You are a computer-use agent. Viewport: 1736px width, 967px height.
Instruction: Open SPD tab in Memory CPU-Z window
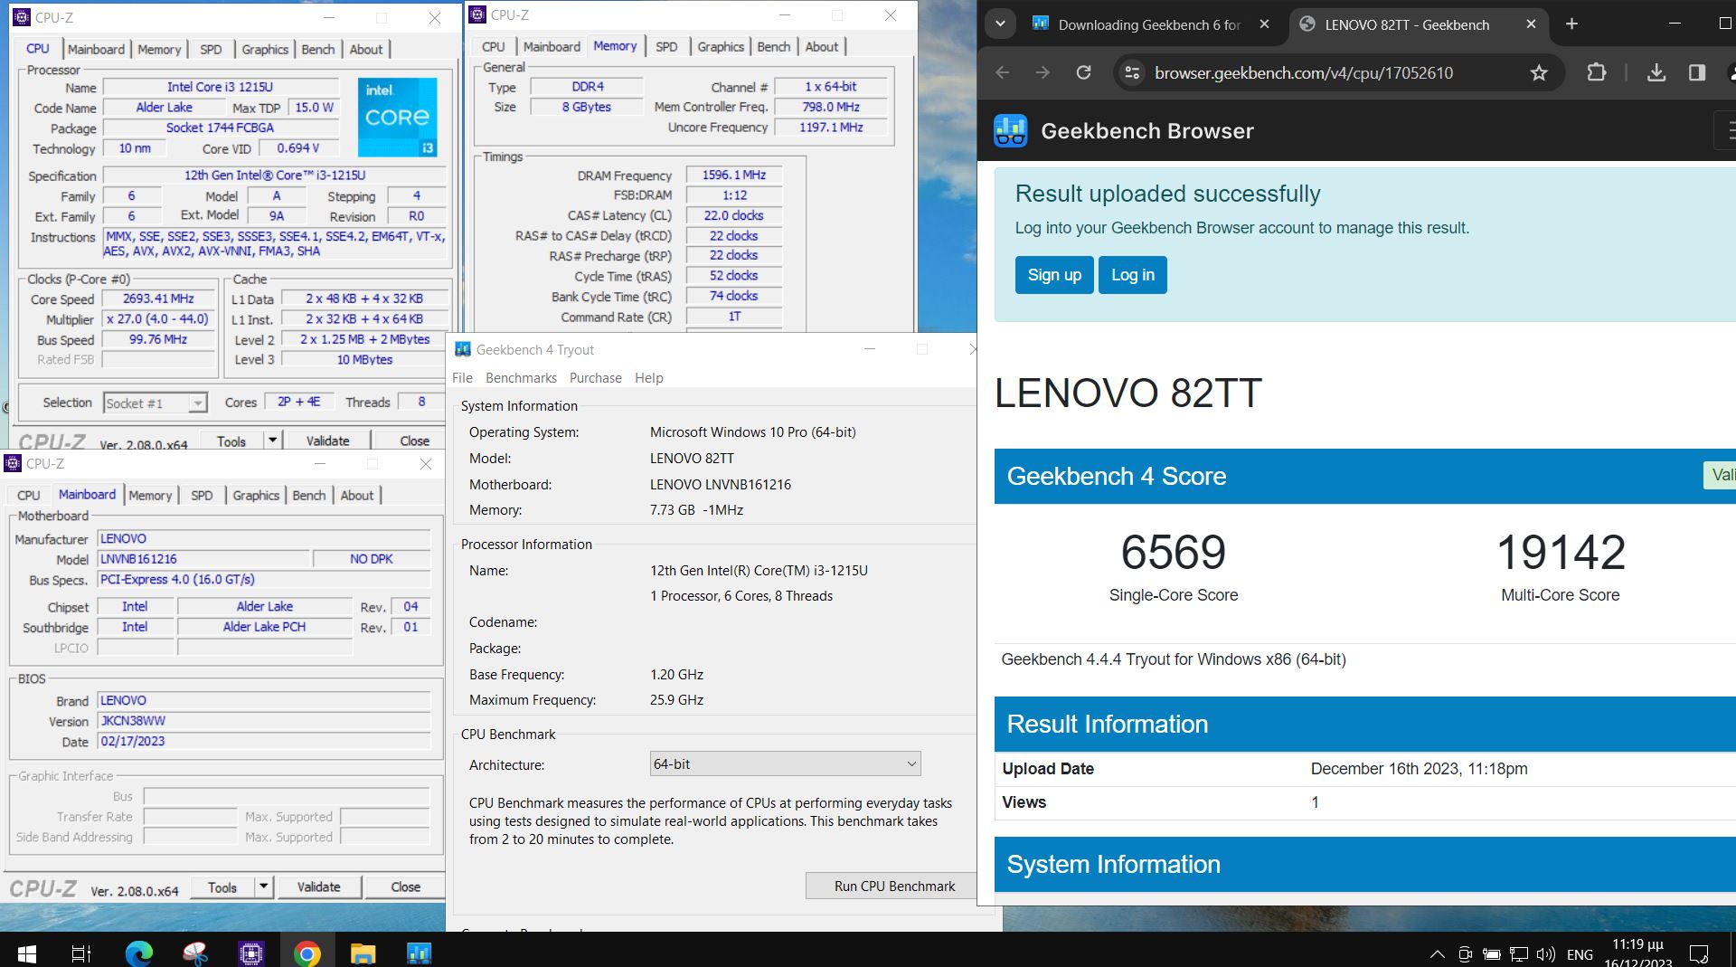pyautogui.click(x=666, y=47)
